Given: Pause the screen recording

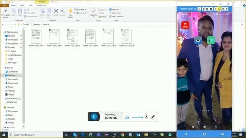Looking at the screenshot, I should 94,117.
